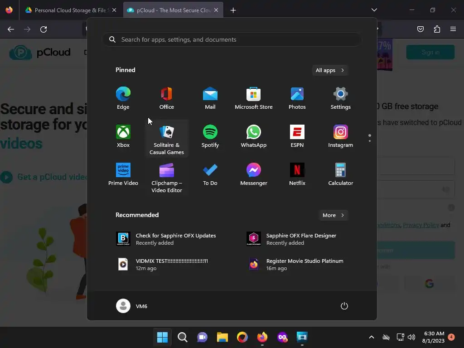Open WhatsApp
This screenshot has height=348, width=464.
254,136
